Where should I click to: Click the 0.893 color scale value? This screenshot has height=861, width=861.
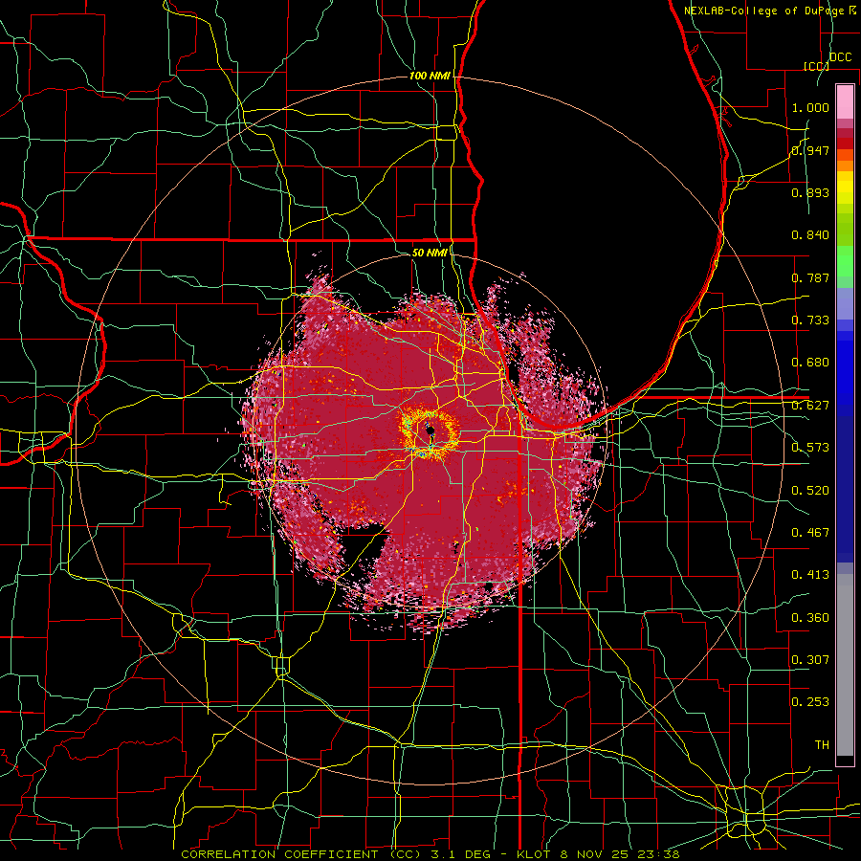click(x=810, y=192)
